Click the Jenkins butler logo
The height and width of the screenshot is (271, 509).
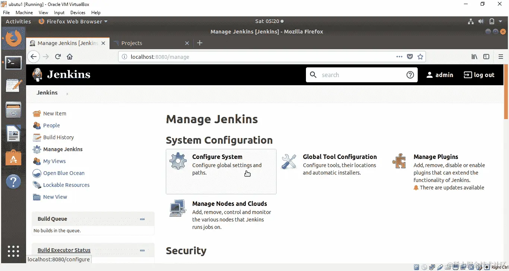[x=37, y=74]
